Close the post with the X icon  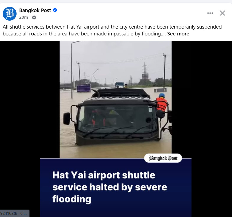click(x=222, y=13)
